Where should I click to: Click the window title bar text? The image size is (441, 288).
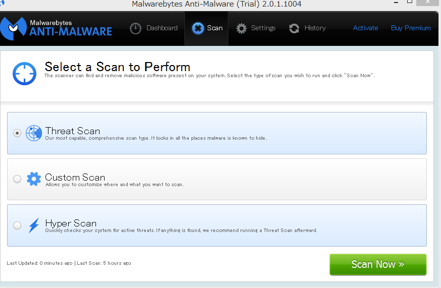(x=217, y=4)
